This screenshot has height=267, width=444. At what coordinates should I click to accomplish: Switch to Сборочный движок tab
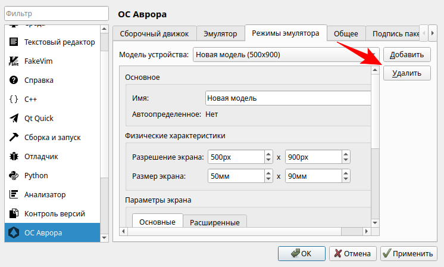[x=154, y=34]
